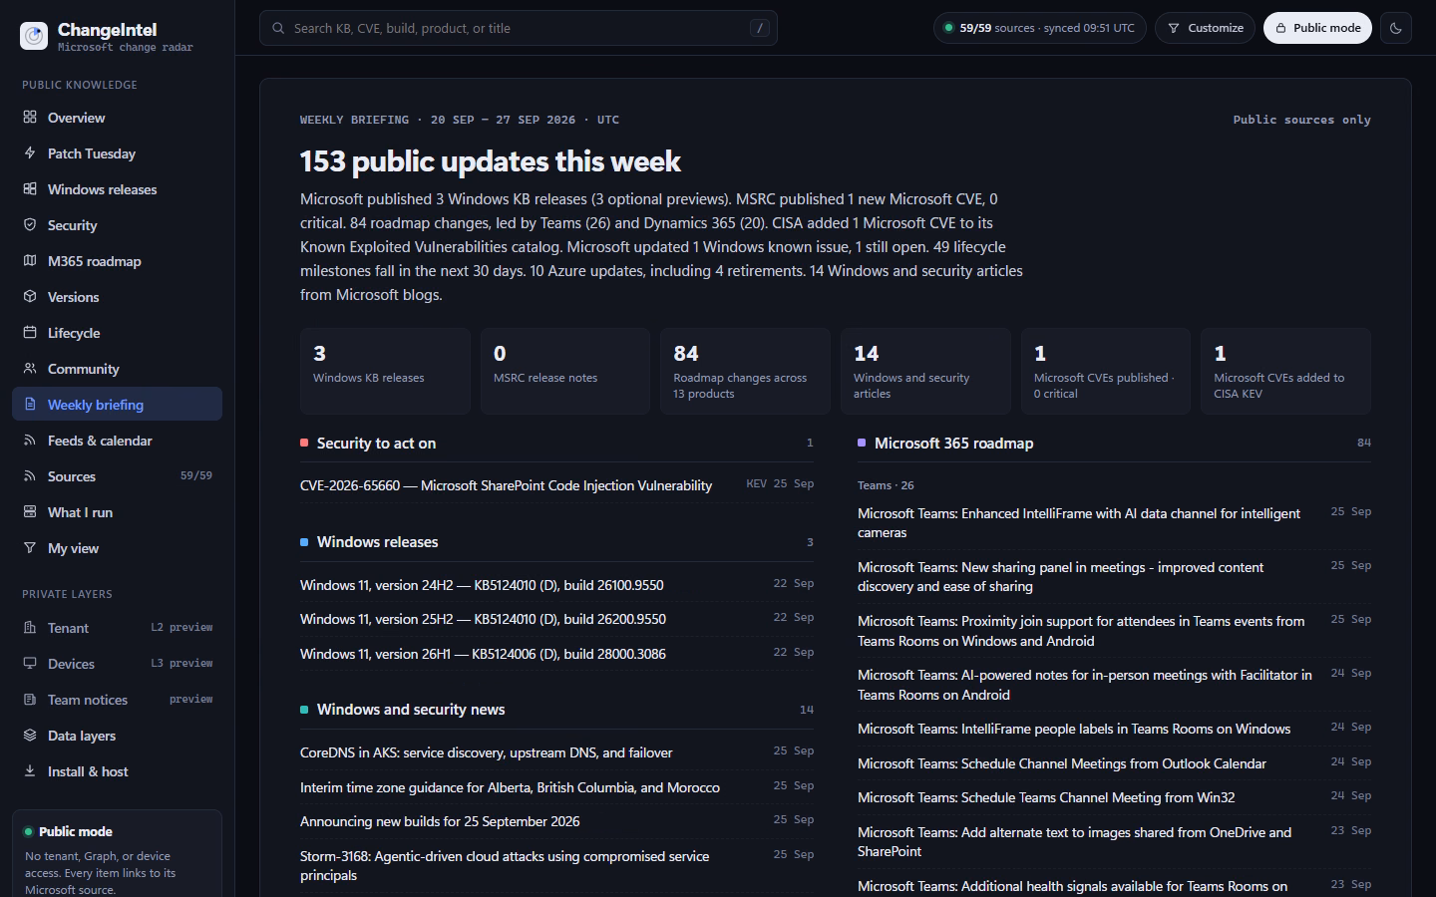This screenshot has height=897, width=1436.
Task: Open the 84 Roadmap changes card
Action: pos(745,371)
